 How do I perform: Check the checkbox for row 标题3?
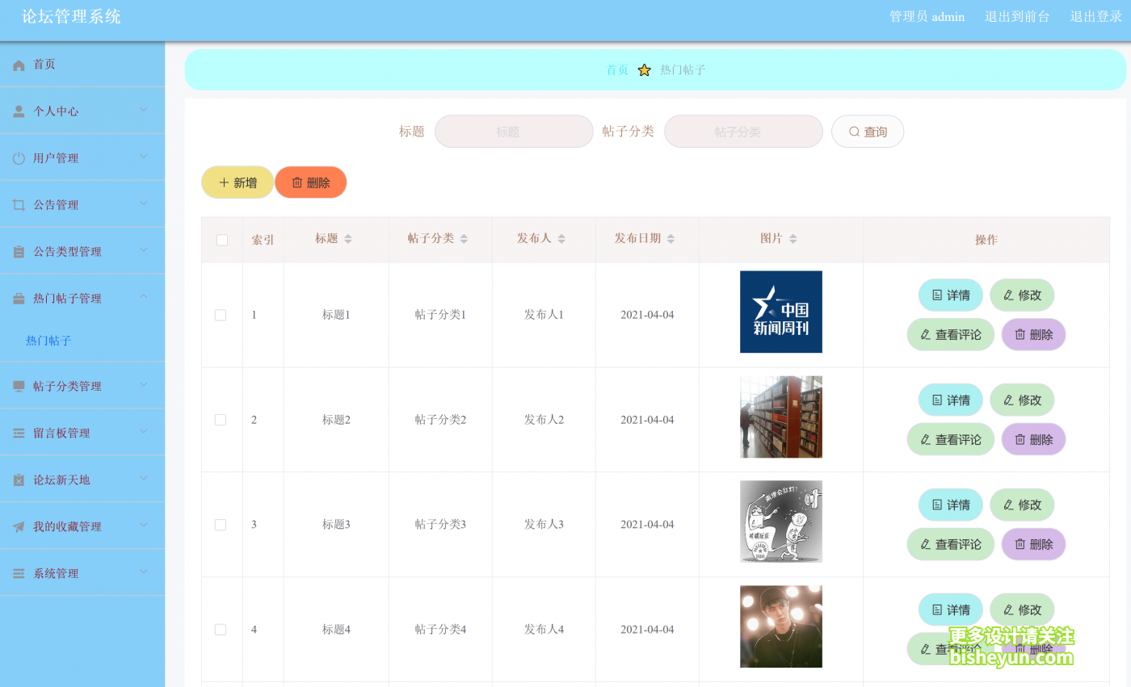tap(221, 524)
